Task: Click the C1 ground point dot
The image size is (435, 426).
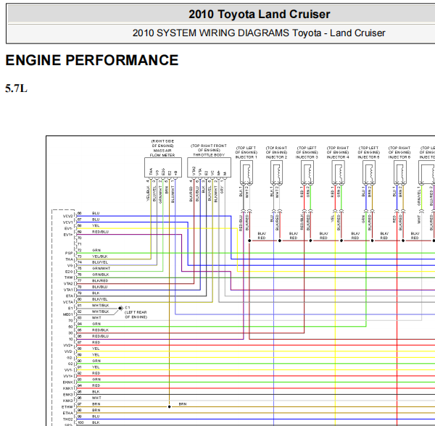Action: tap(120, 308)
